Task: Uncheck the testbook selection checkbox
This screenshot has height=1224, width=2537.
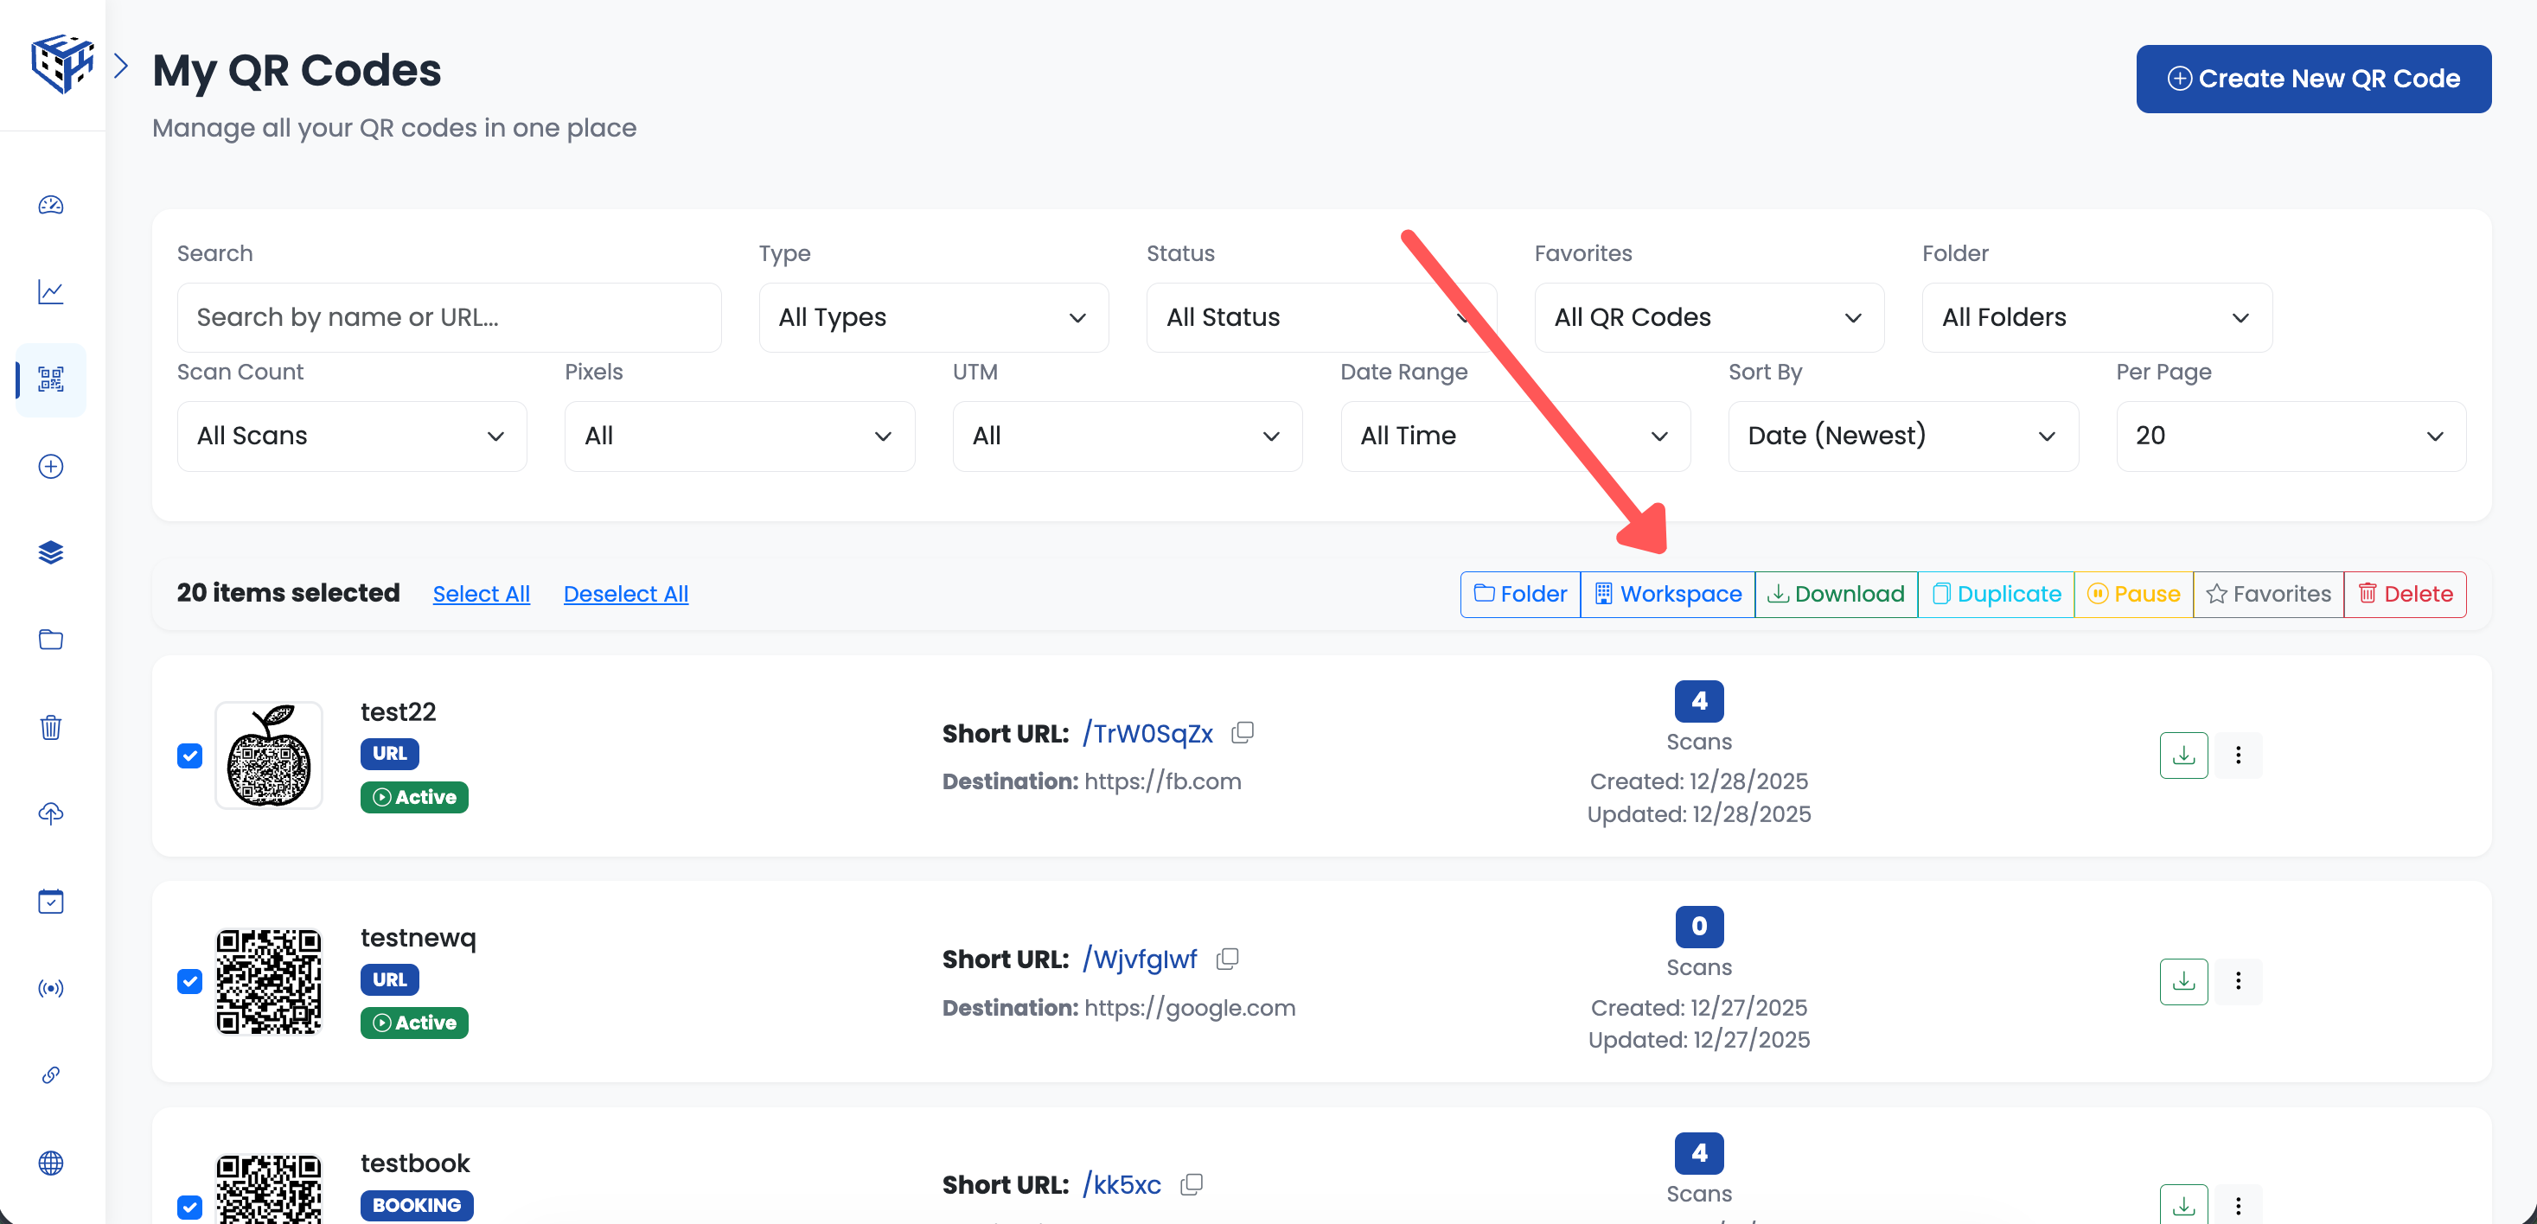Action: (189, 1206)
